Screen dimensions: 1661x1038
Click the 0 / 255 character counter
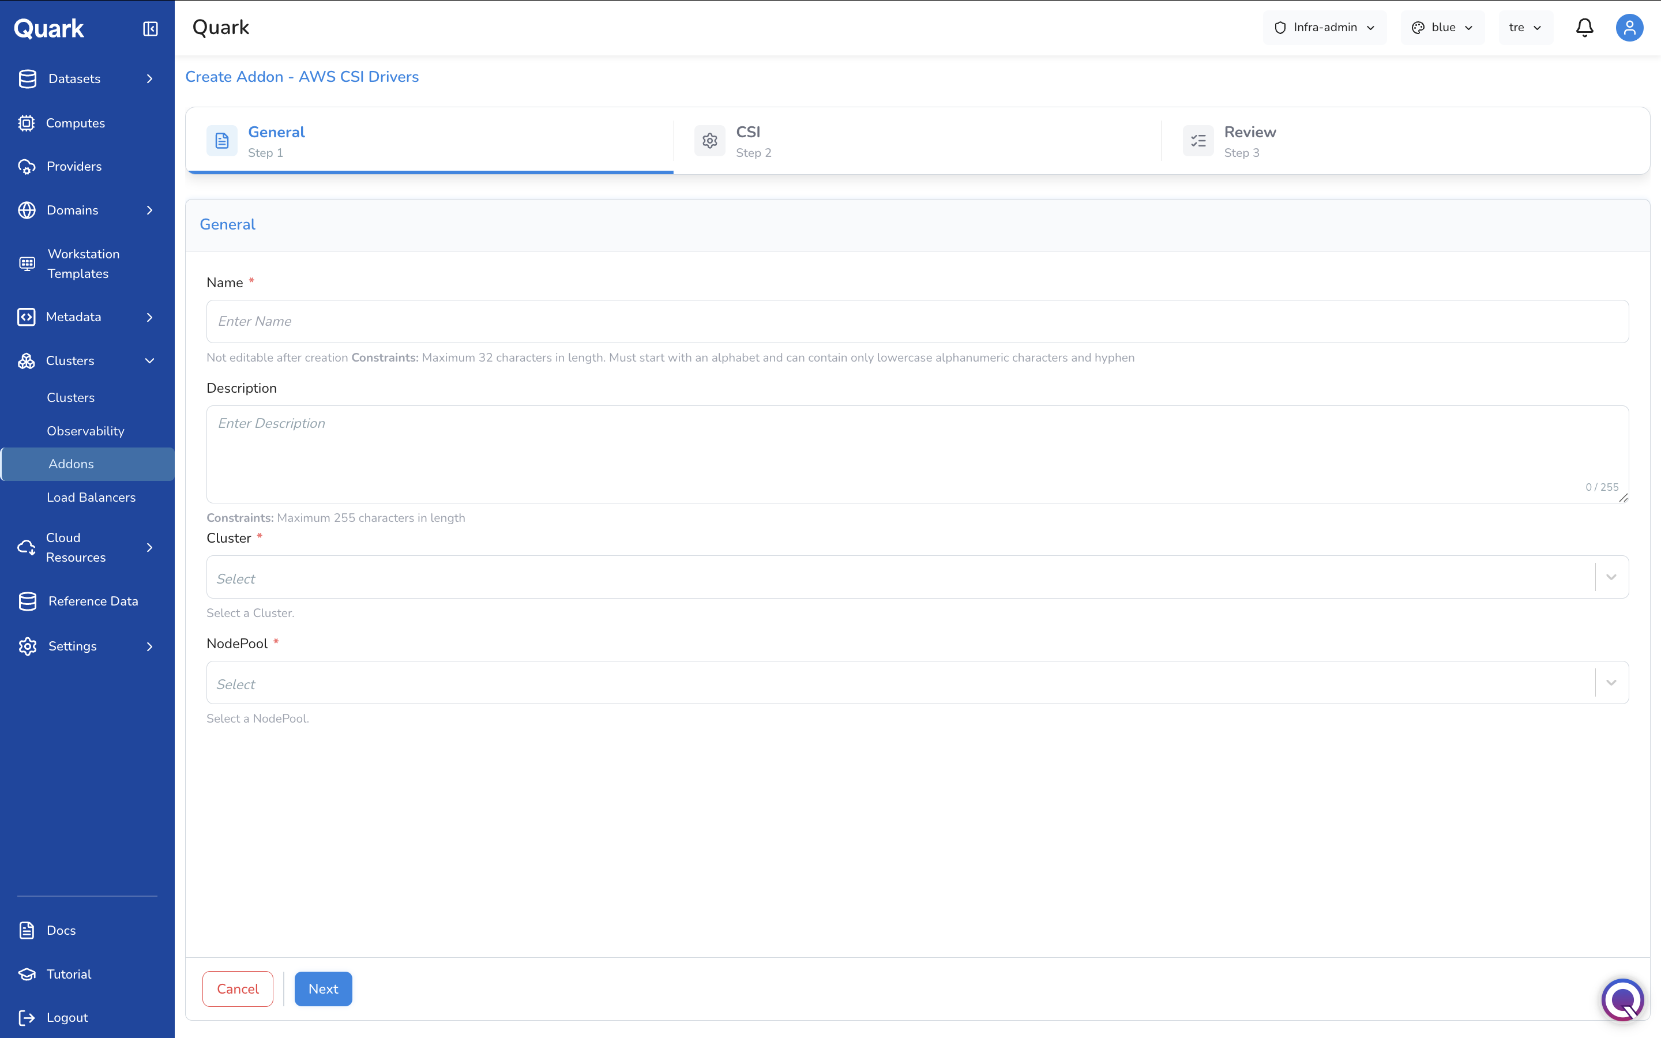pos(1601,487)
